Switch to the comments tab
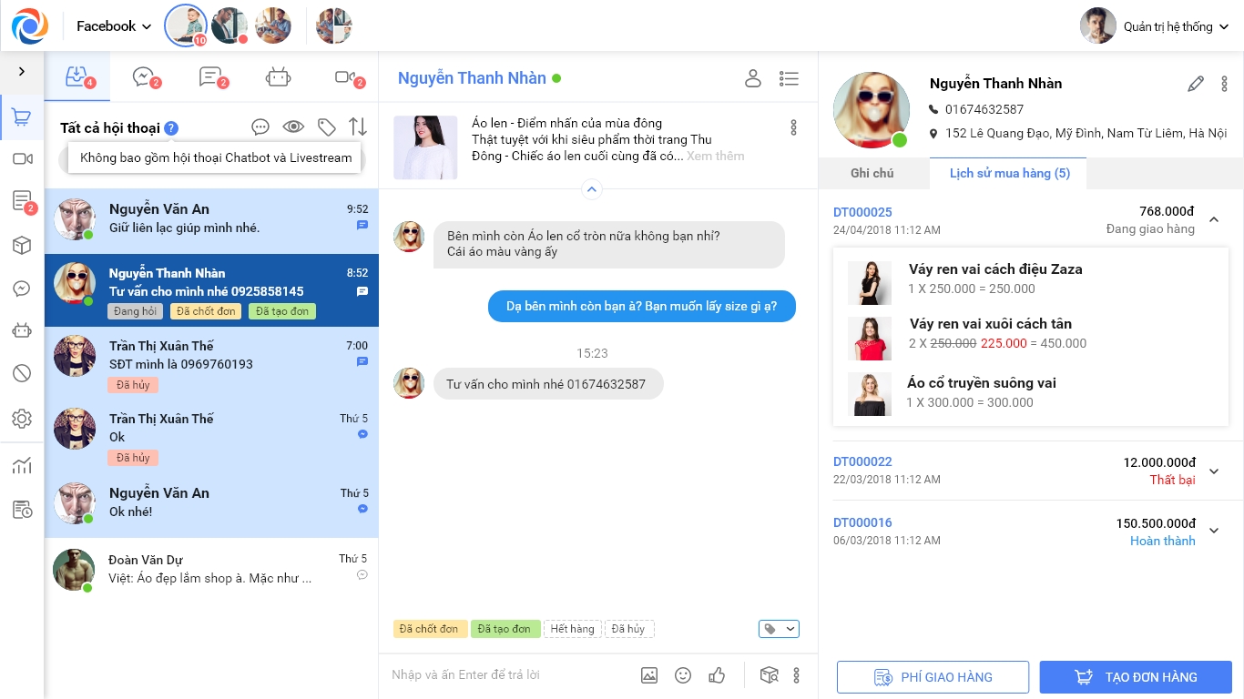The image size is (1244, 699). (212, 77)
